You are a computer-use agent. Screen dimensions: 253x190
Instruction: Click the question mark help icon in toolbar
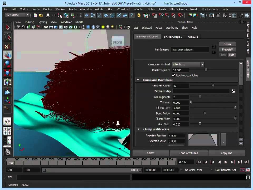click(132, 16)
